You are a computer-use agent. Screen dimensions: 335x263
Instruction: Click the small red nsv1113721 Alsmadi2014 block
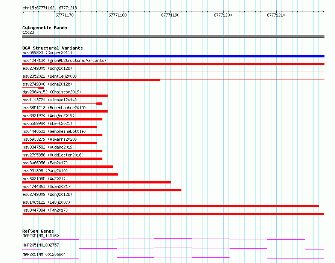click(99, 104)
